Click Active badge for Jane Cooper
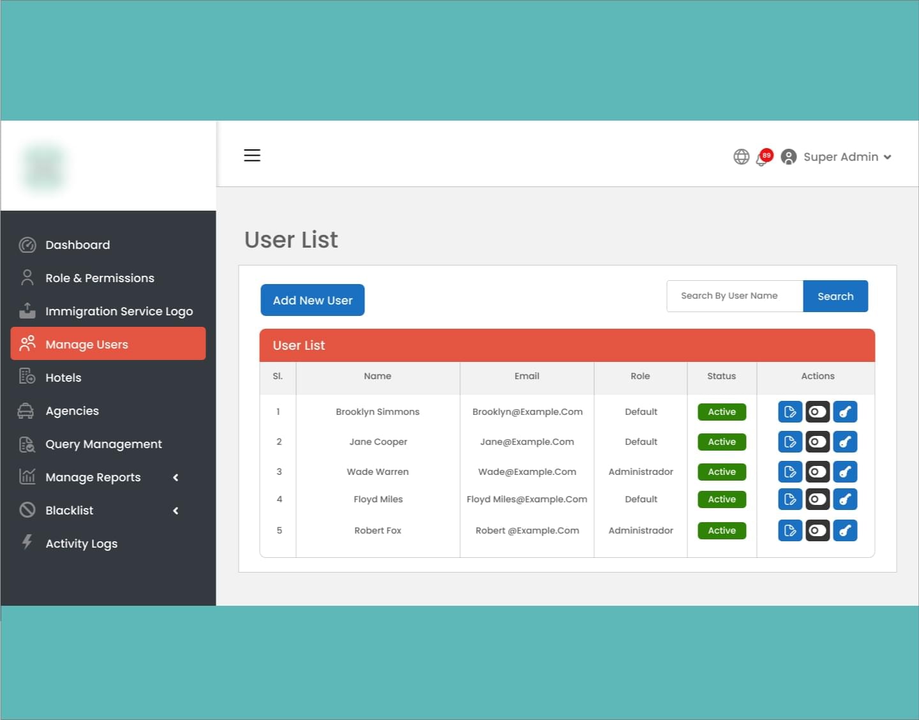 (722, 442)
